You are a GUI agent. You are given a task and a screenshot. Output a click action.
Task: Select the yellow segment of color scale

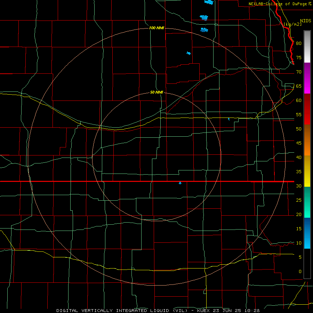click(307, 171)
